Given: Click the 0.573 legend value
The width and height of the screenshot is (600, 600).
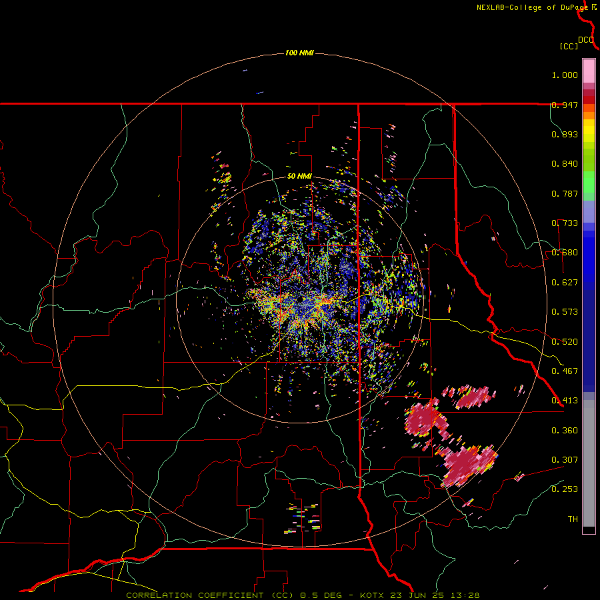Looking at the screenshot, I should [565, 312].
